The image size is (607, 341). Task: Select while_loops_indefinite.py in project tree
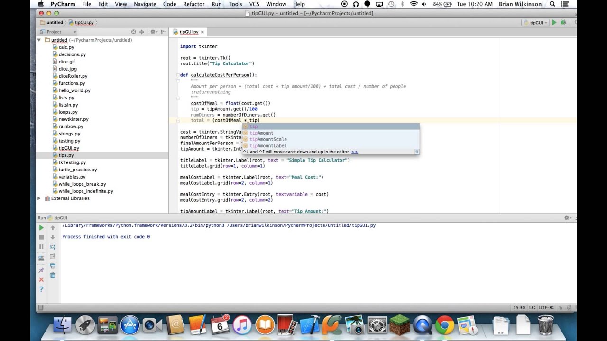pyautogui.click(x=86, y=191)
